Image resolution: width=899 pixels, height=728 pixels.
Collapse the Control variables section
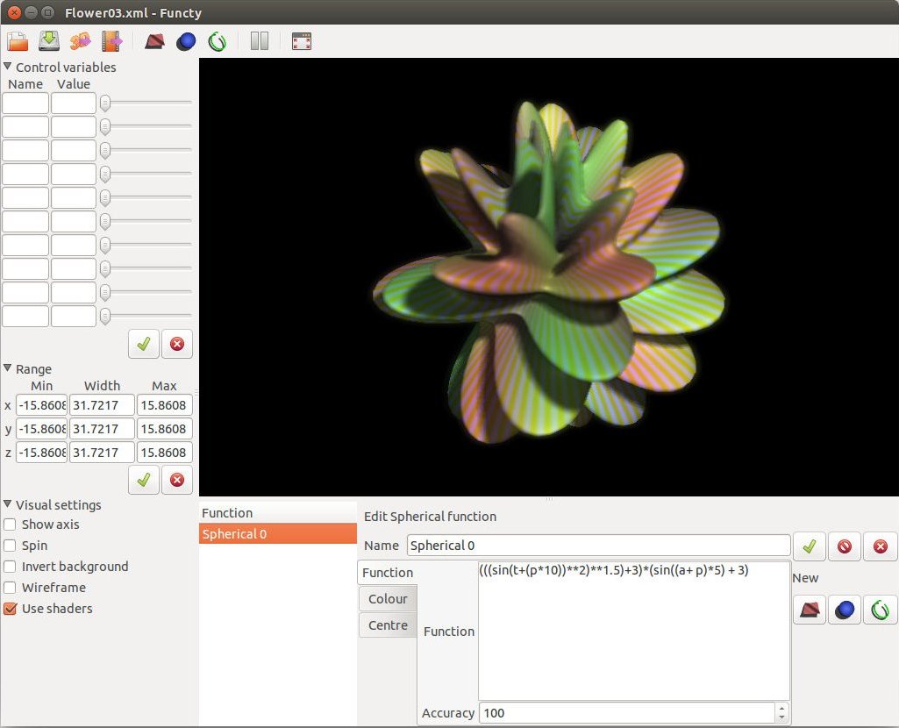click(x=7, y=67)
